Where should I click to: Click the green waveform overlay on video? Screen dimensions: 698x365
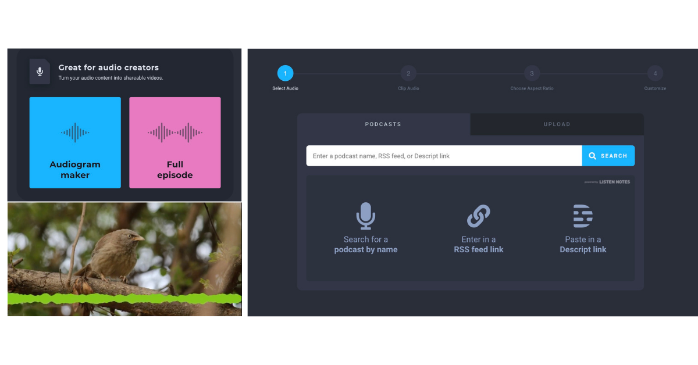124,299
